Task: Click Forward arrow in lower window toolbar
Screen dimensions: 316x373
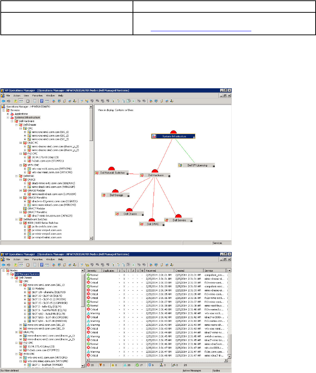Action: 9,265
